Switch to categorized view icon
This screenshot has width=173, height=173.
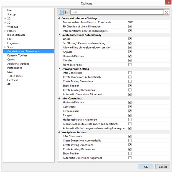(61, 12)
